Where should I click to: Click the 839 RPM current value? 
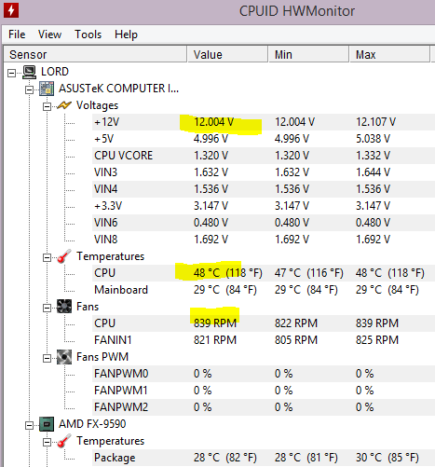215,323
